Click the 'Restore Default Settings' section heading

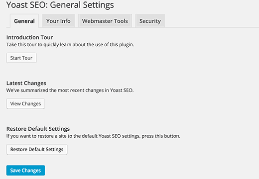[x=38, y=129]
